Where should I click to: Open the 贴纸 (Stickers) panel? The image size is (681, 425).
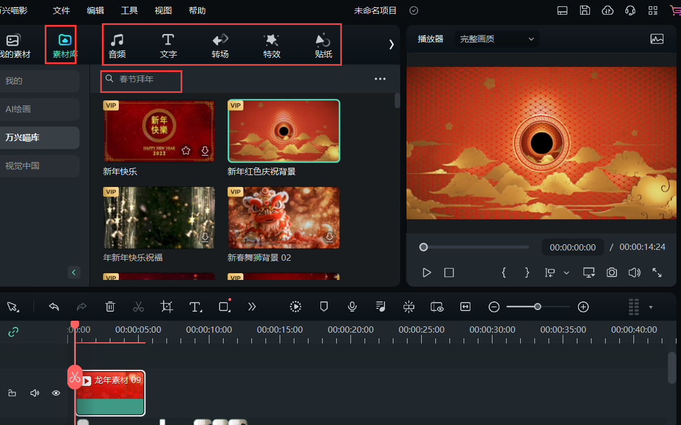coord(323,44)
